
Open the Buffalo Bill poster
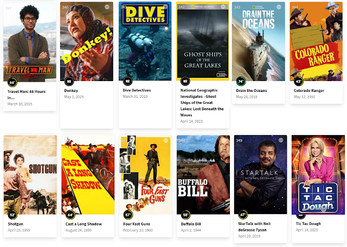tap(203, 175)
